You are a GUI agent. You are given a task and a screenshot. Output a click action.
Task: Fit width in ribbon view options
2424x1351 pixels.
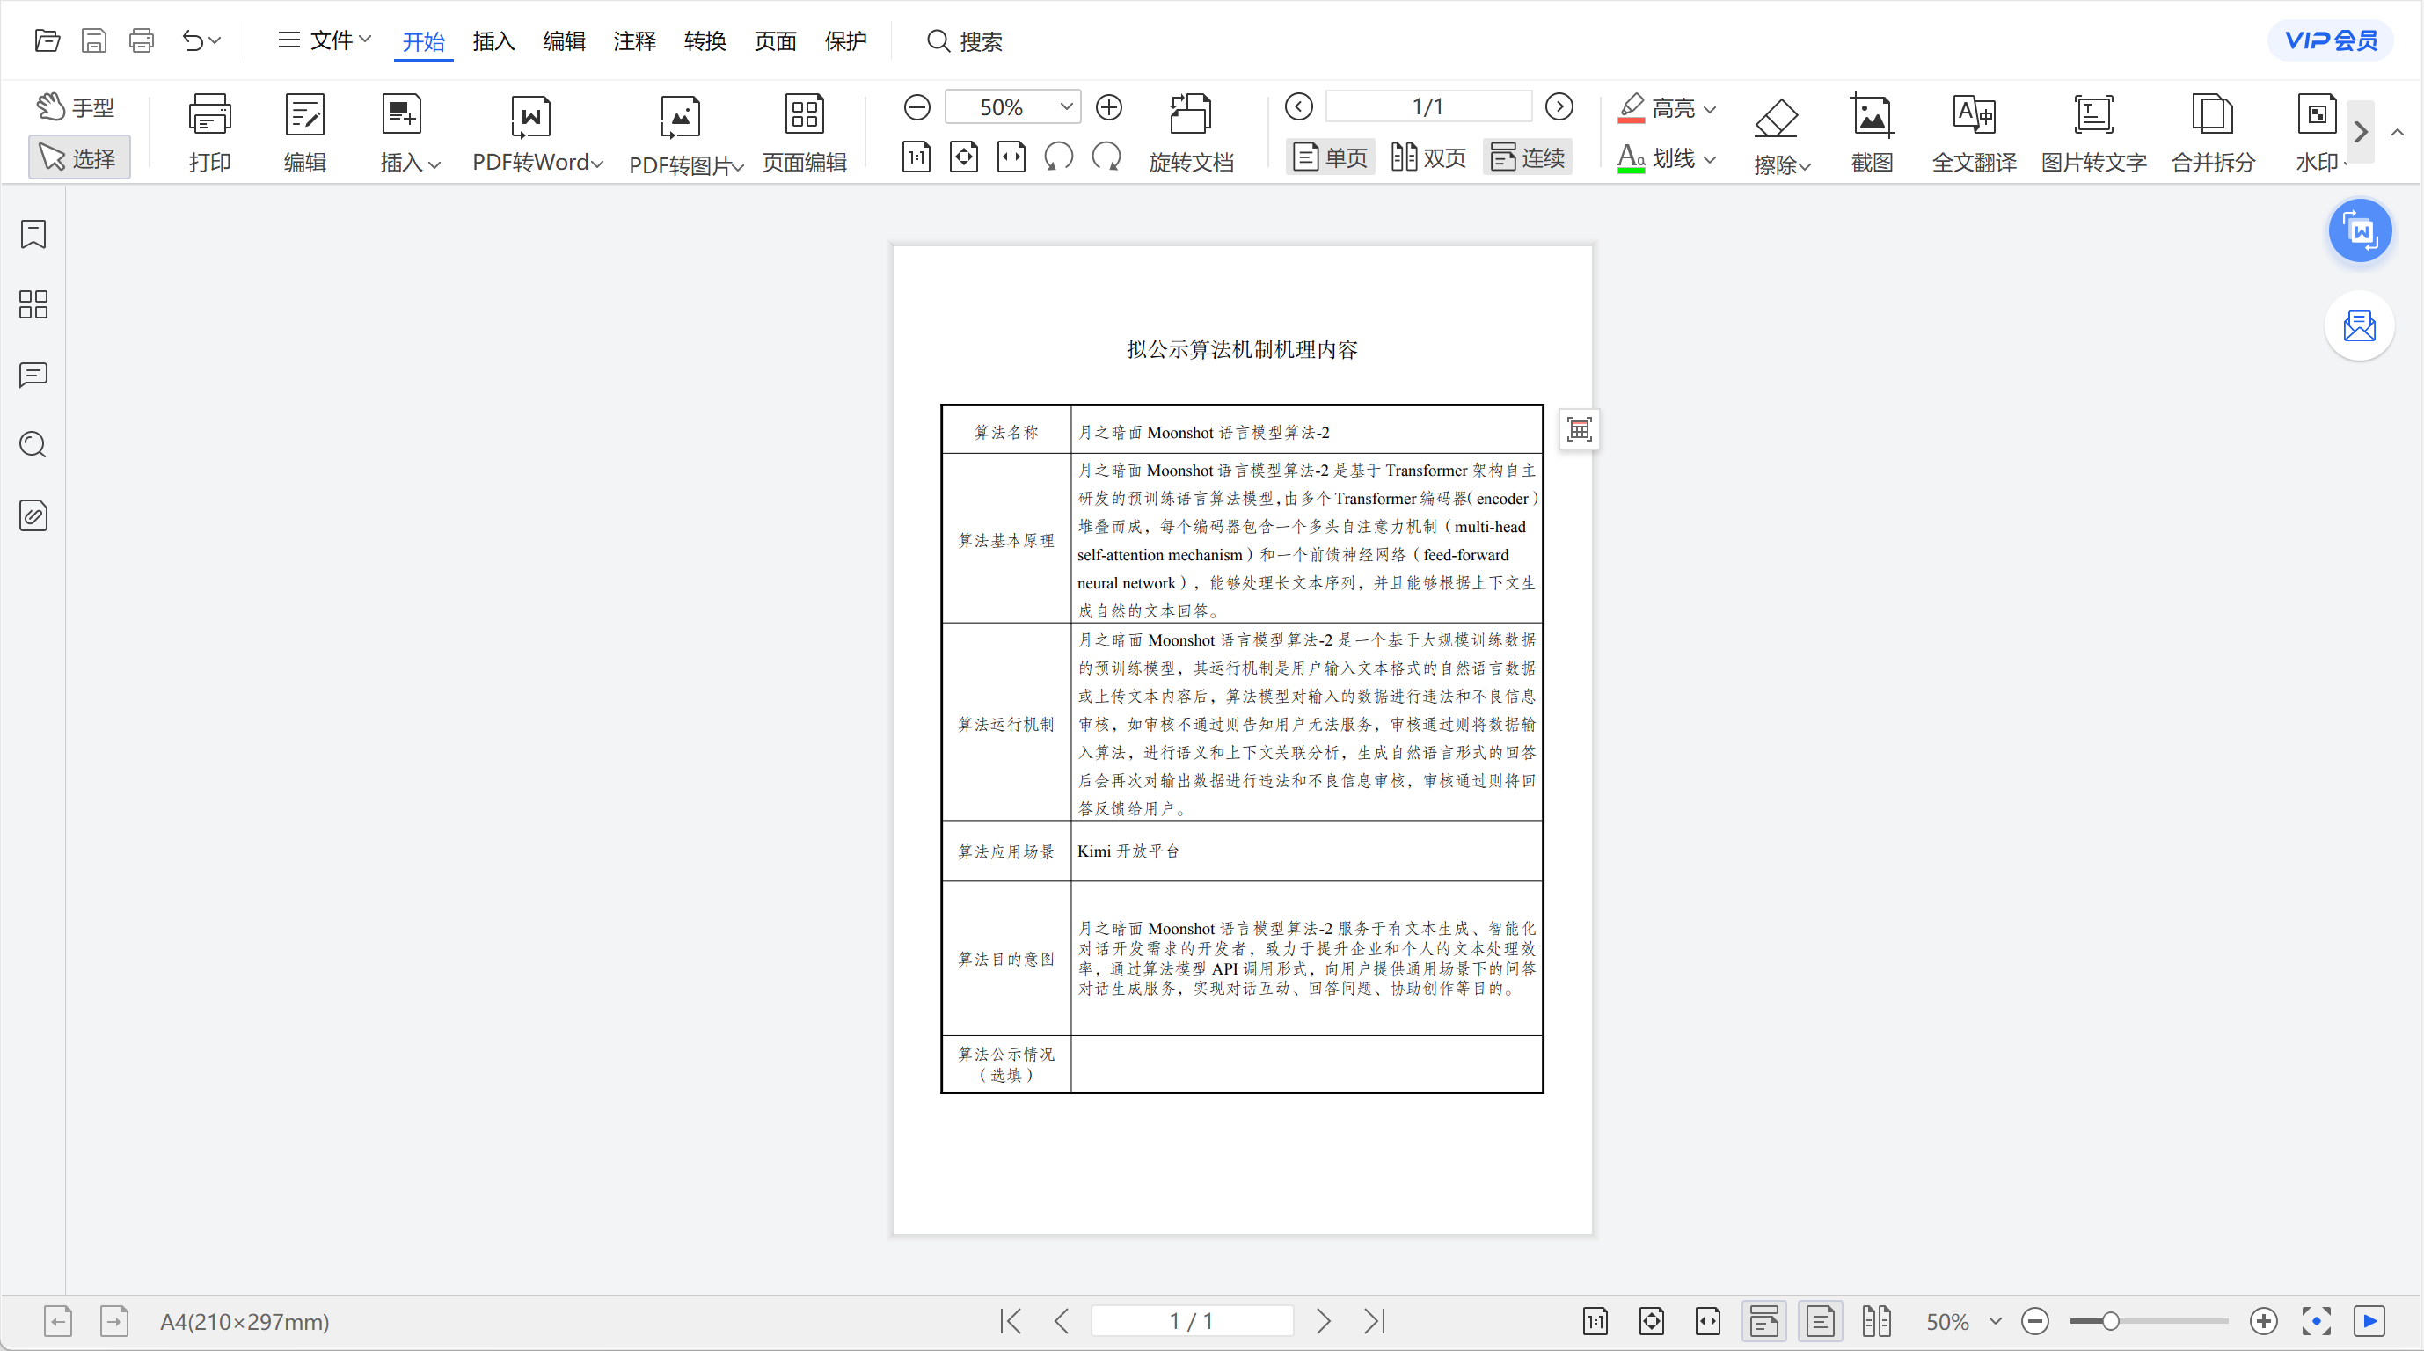1011,157
